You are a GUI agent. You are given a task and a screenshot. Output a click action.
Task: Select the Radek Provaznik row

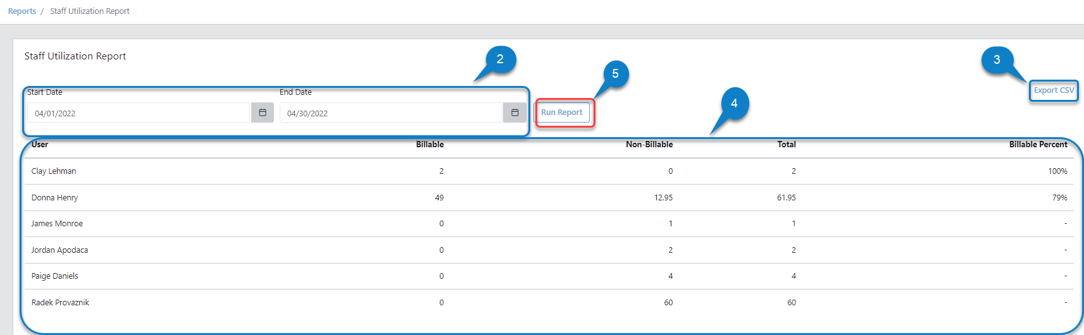60,303
